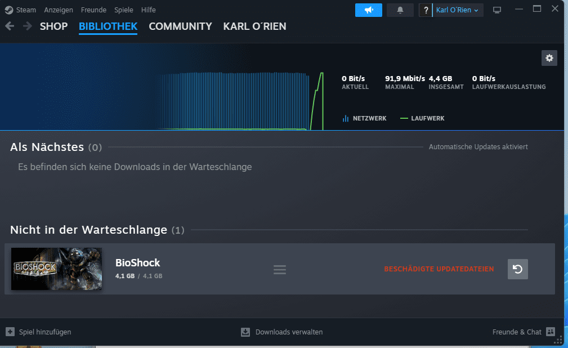Click the BESCHÄDIGTE UPDATEDATEIEN status text
Screen dimensions: 568x348
pyautogui.click(x=439, y=269)
